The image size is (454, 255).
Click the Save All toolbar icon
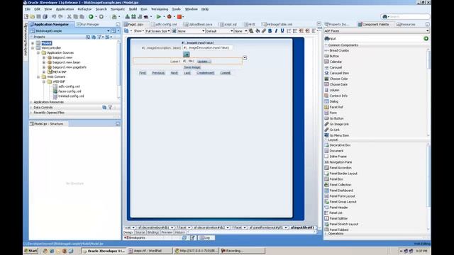(x=45, y=17)
